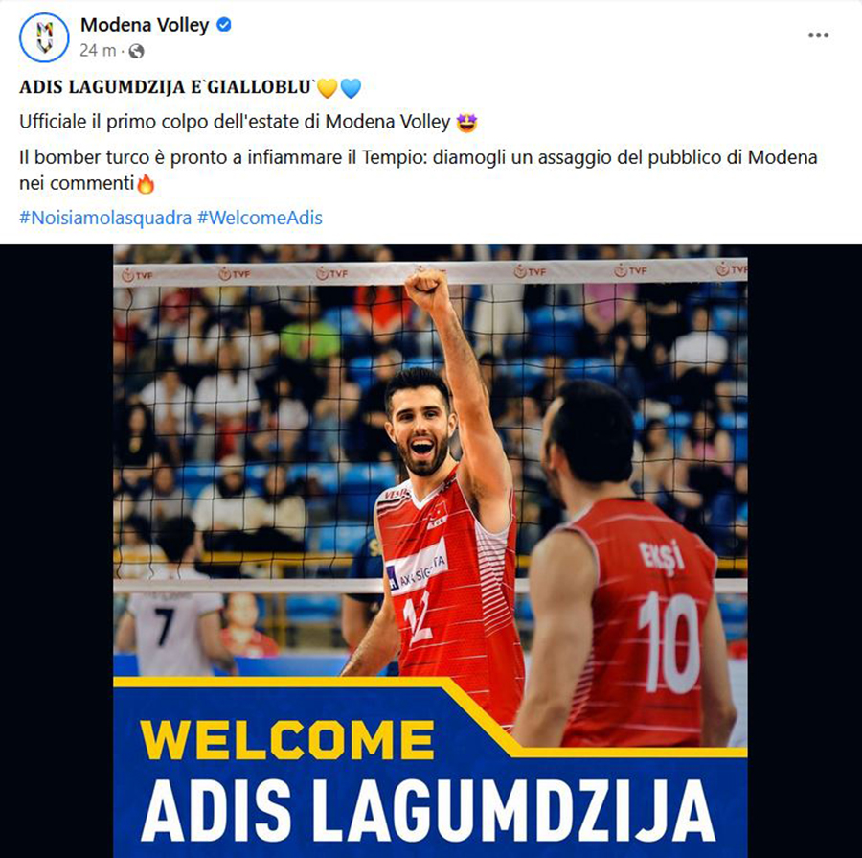Click the 24 m timestamp
862x858 pixels.
(98, 51)
